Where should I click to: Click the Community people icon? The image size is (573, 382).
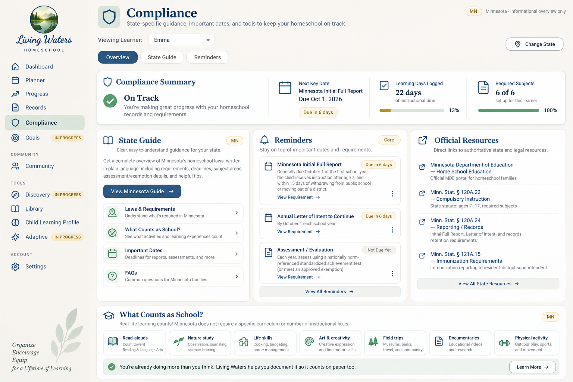[15, 166]
